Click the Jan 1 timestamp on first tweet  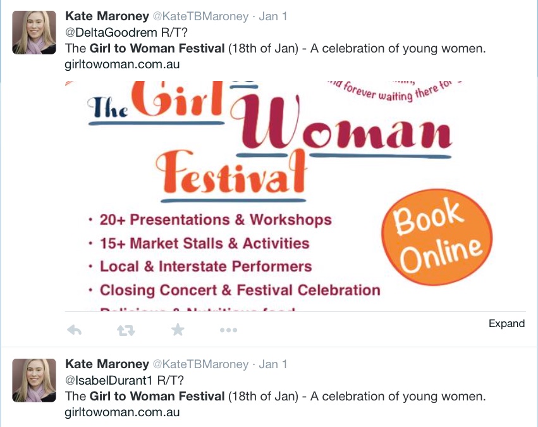tap(272, 16)
